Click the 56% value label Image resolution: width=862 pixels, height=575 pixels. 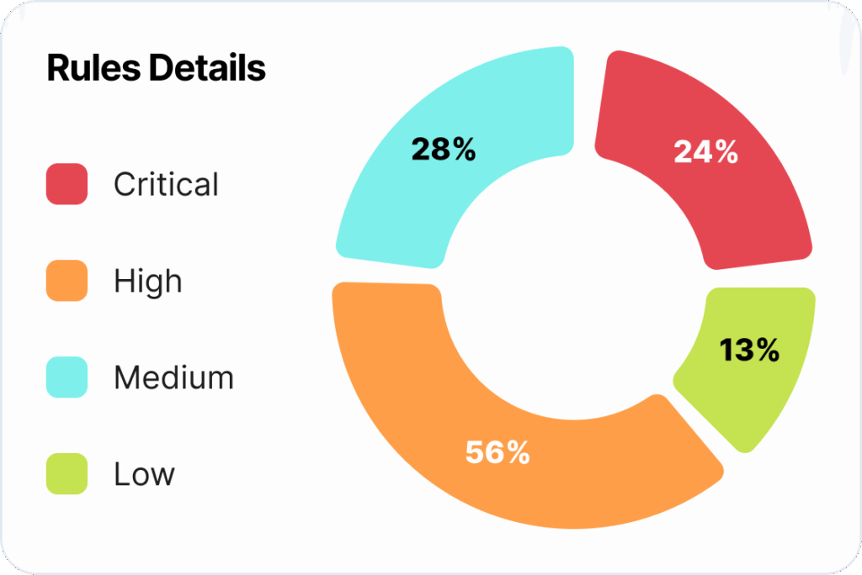[x=498, y=452]
